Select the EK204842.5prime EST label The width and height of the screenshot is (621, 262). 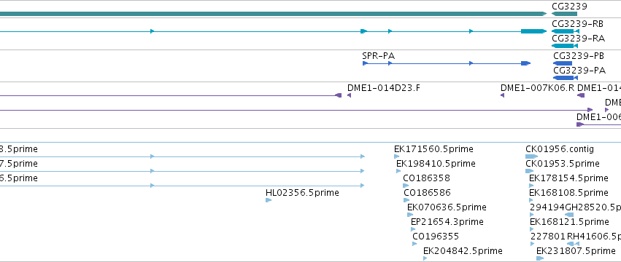click(x=463, y=251)
